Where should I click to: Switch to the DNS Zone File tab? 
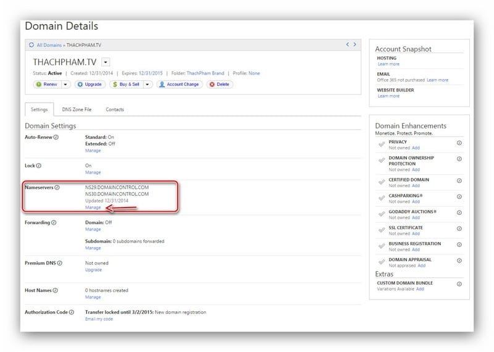pos(77,110)
